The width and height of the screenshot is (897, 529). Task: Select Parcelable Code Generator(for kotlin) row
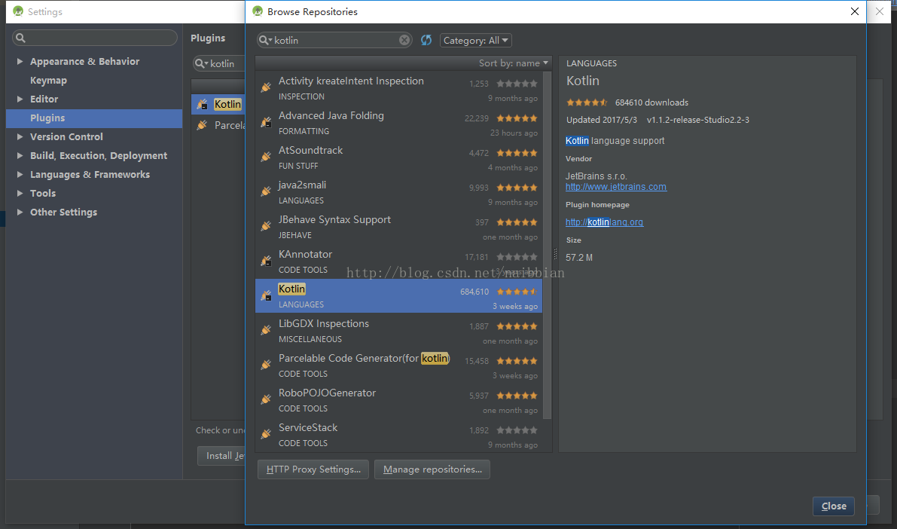398,365
